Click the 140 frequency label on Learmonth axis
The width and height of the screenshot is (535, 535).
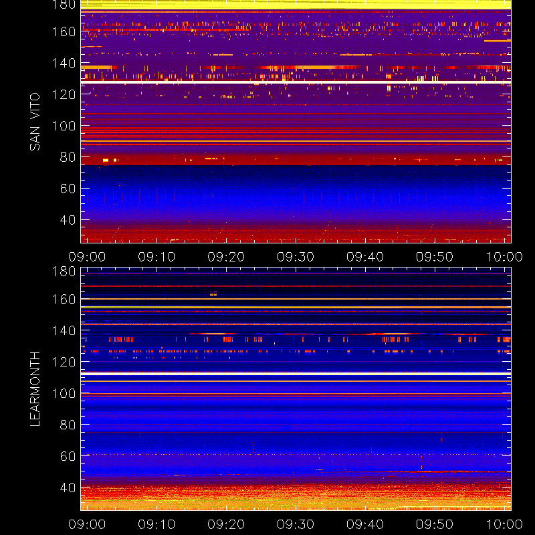point(64,330)
